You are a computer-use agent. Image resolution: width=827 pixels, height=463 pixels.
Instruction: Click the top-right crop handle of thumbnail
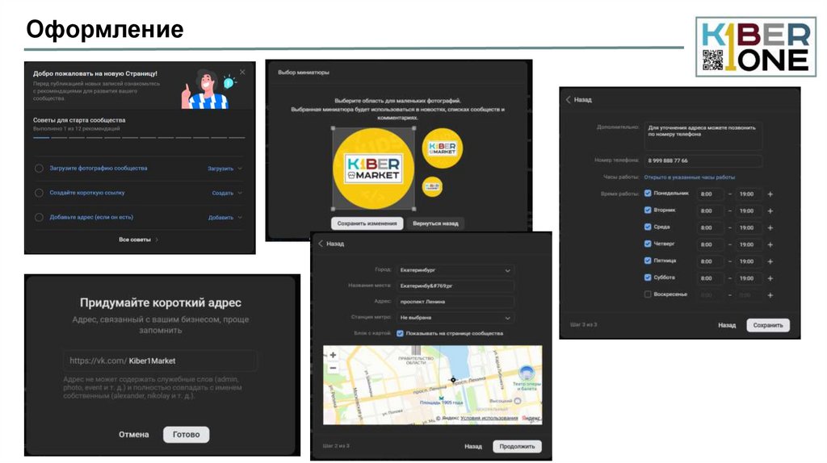[414, 128]
